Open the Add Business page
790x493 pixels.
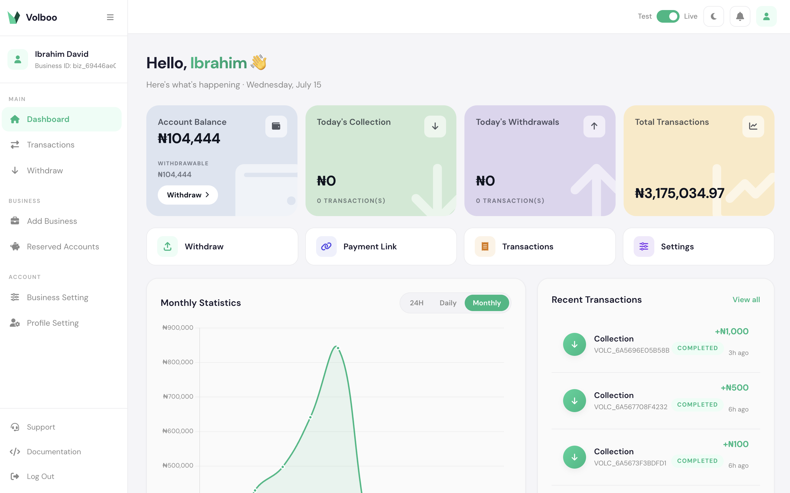[62, 221]
